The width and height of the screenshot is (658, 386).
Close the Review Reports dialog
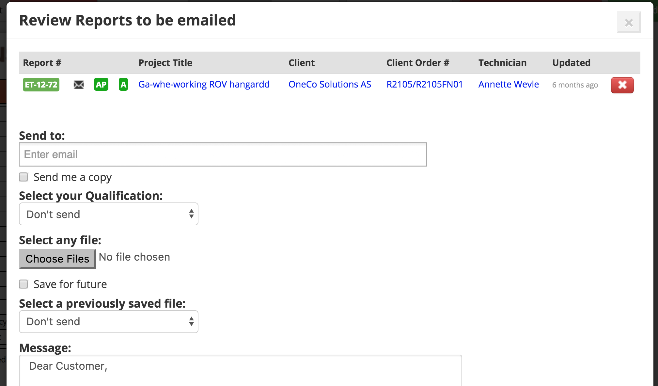pyautogui.click(x=629, y=22)
